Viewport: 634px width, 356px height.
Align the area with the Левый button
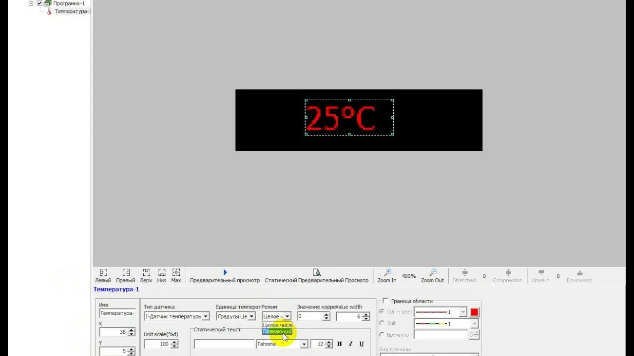(103, 276)
